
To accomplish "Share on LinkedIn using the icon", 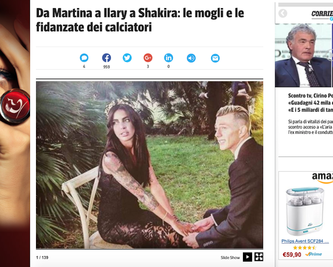I will coord(169,58).
